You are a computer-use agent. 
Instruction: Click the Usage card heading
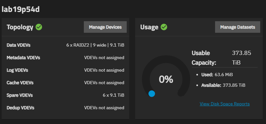[149, 27]
